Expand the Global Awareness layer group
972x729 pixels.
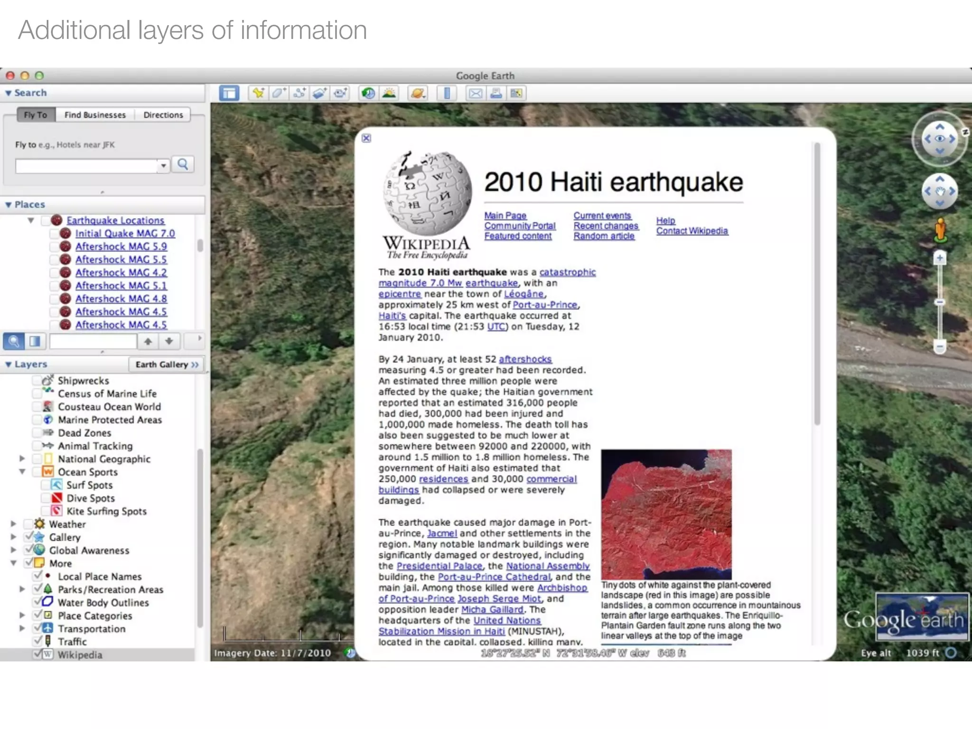pos(13,550)
